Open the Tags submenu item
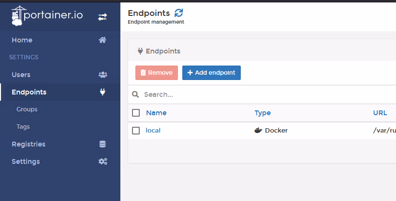The image size is (396, 201). pos(23,127)
